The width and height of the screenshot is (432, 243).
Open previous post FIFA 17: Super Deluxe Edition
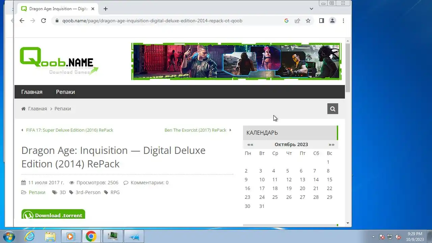pyautogui.click(x=70, y=130)
